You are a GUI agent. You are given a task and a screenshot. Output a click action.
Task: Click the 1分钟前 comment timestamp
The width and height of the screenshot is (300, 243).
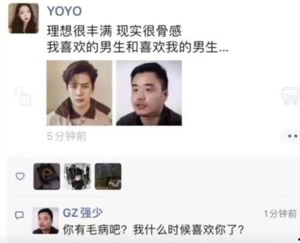point(280,214)
